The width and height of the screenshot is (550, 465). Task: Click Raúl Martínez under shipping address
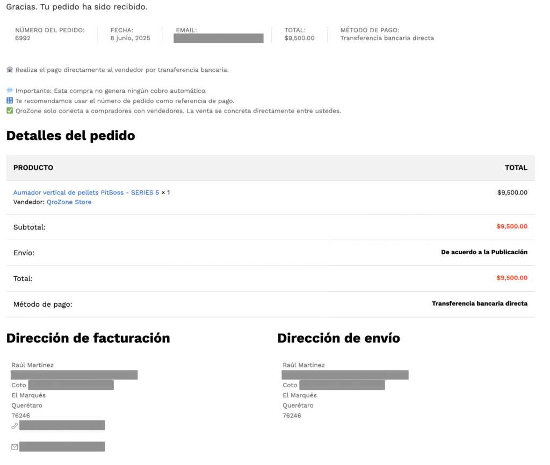click(x=303, y=365)
